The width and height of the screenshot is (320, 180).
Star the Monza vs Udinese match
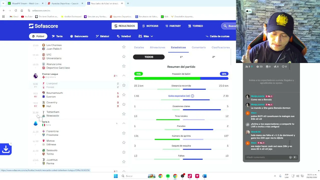[x=124, y=142]
